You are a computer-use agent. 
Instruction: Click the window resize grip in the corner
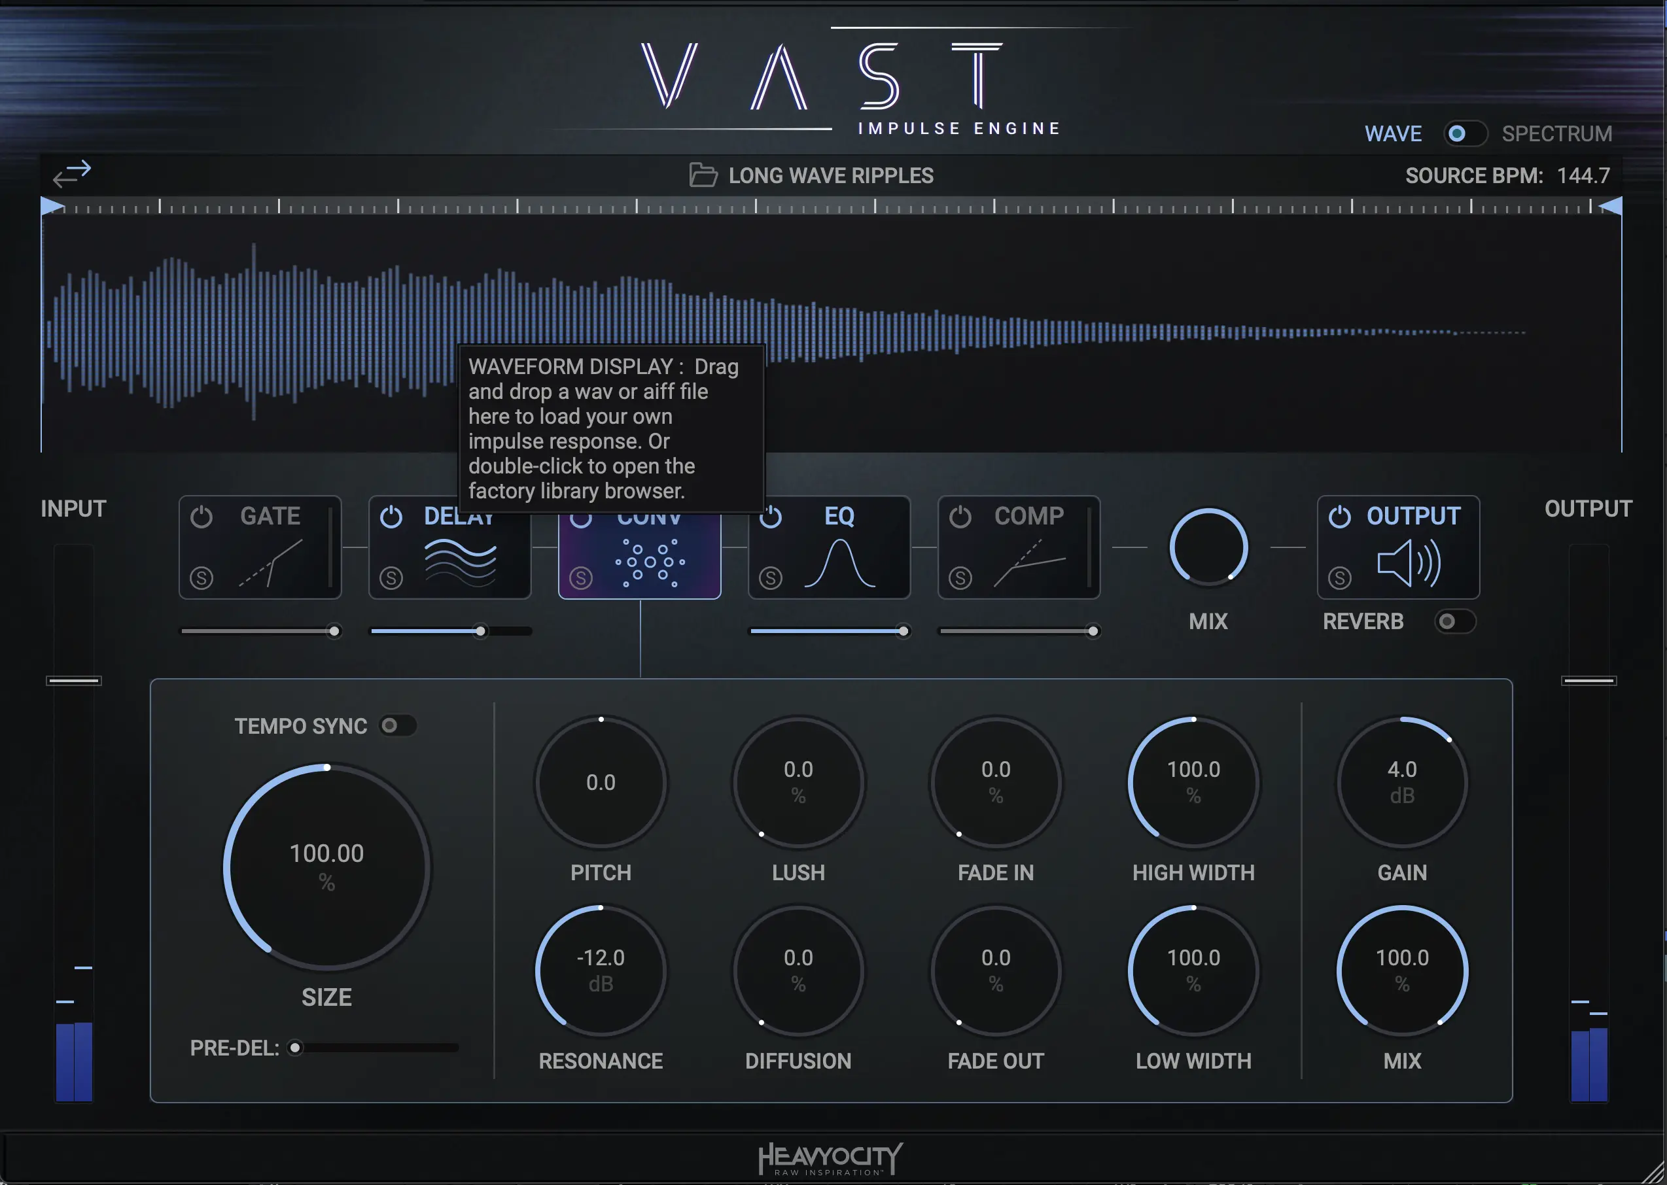point(1653,1172)
